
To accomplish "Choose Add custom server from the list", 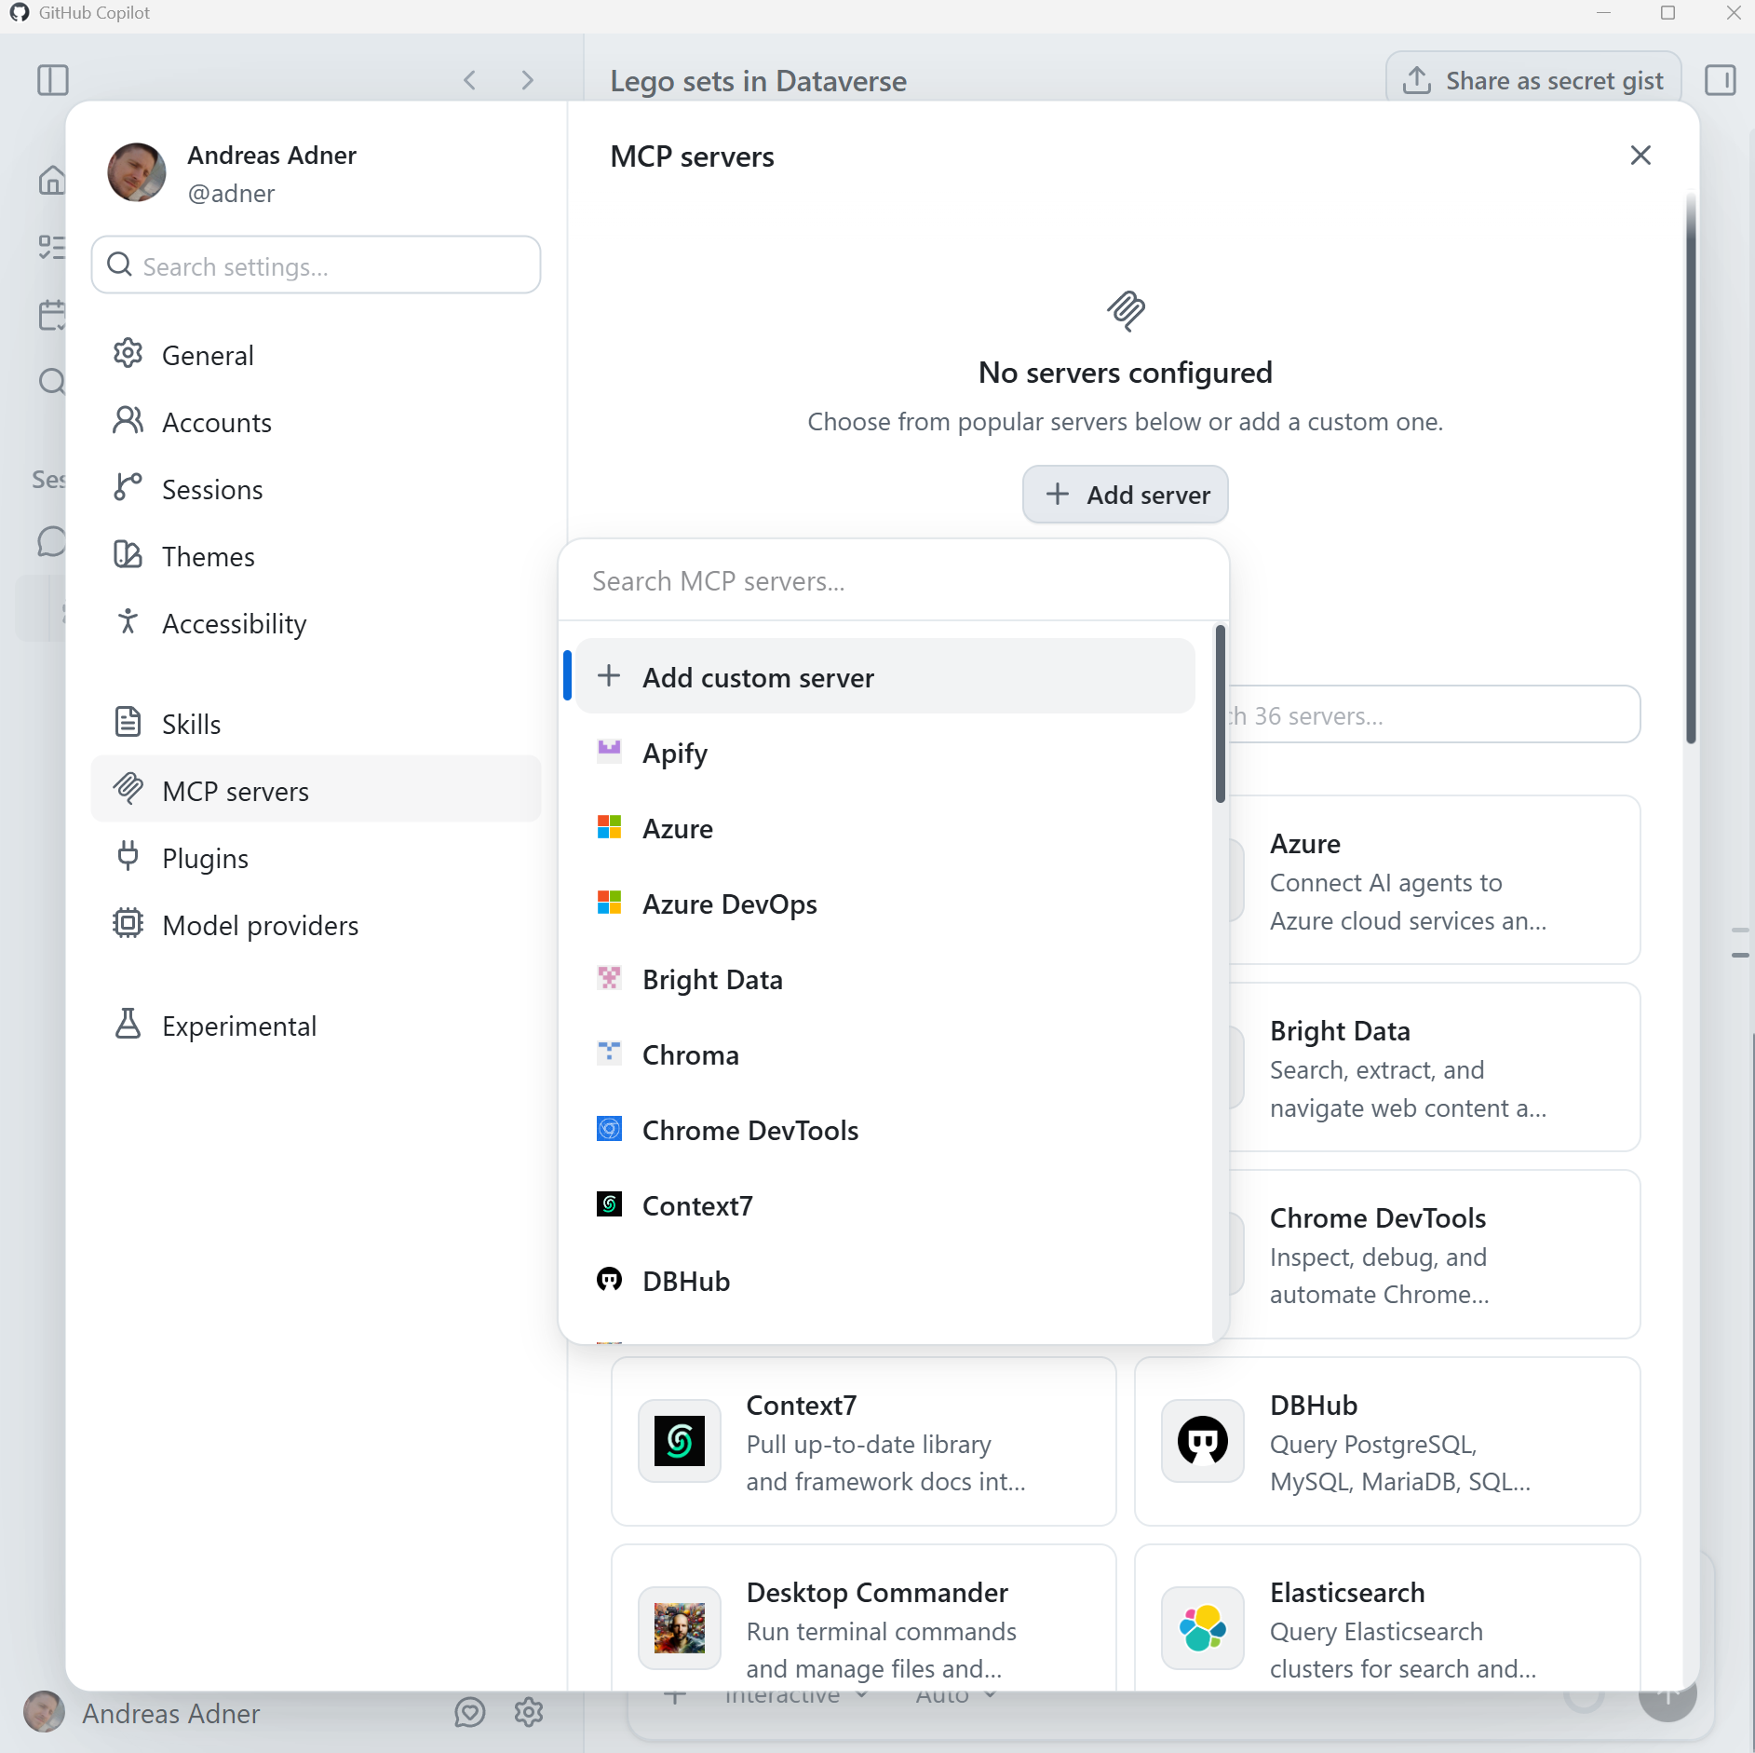I will point(884,677).
